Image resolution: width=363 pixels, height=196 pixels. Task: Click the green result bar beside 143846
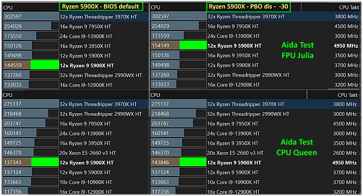tap(193, 162)
